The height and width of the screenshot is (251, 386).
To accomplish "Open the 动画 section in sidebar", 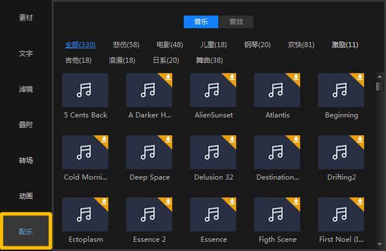I will coord(26,196).
